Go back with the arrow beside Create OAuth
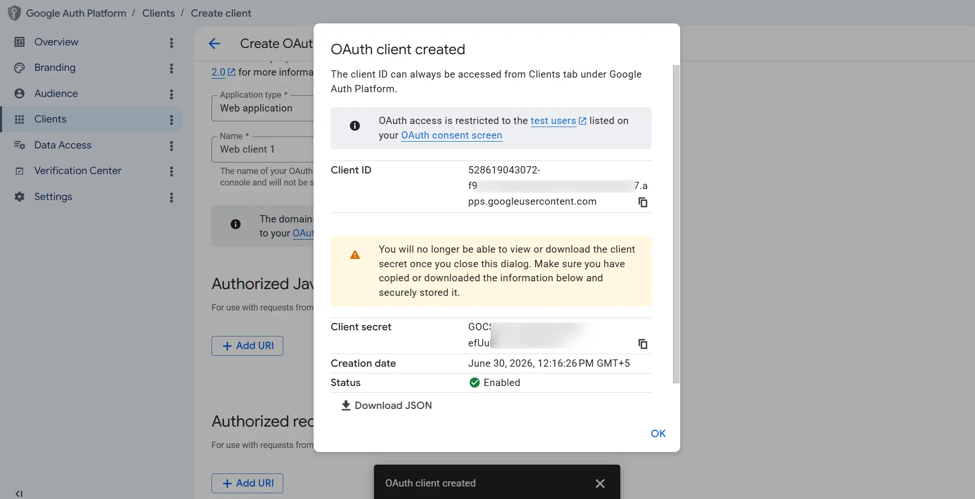Viewport: 975px width, 499px height. [x=215, y=44]
